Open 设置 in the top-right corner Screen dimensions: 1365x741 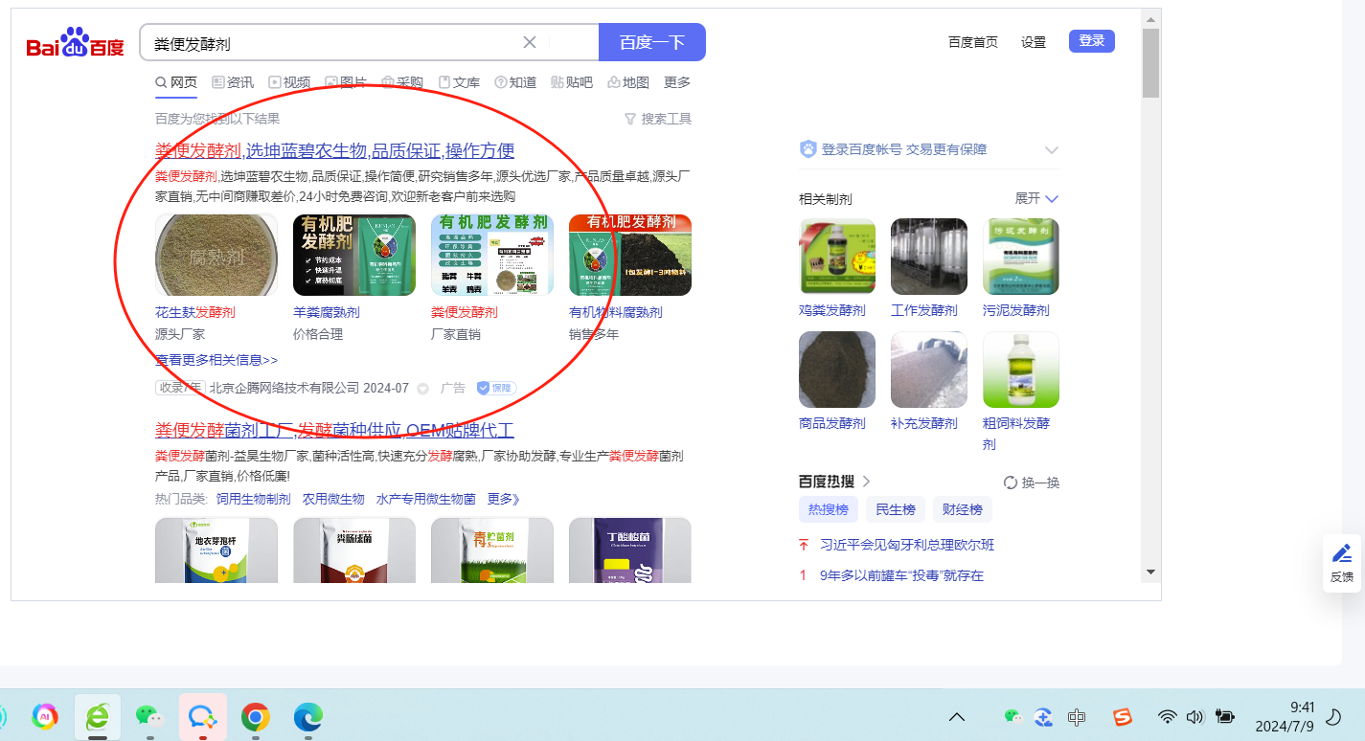click(1034, 42)
